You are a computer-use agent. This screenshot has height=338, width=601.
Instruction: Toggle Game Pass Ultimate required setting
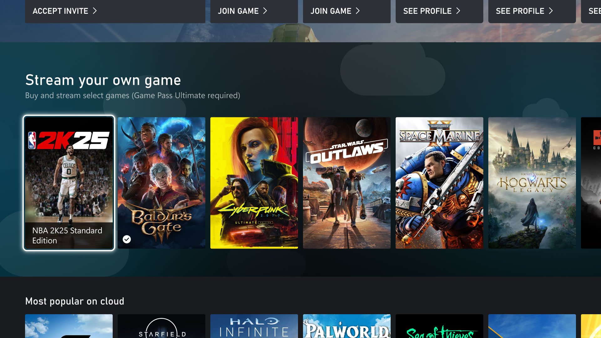185,95
